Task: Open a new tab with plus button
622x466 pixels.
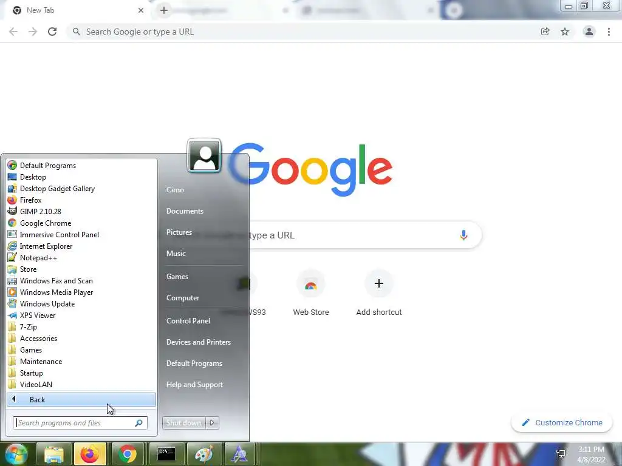Action: click(x=164, y=10)
